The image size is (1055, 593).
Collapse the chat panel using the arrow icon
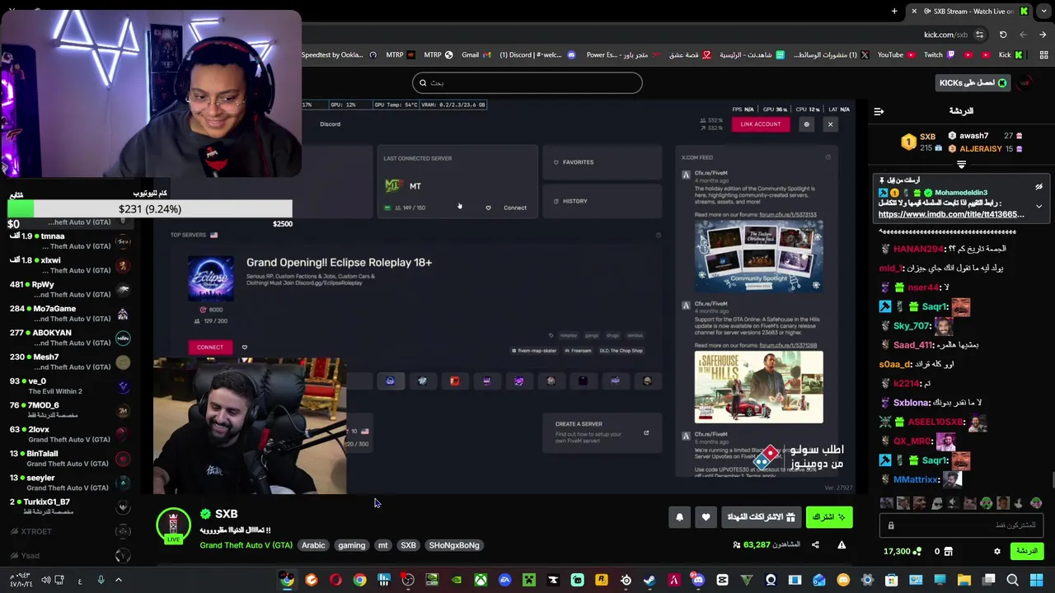click(x=879, y=110)
